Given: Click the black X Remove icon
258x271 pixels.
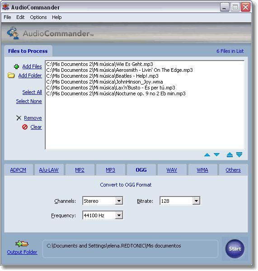Looking at the screenshot, I should (x=19, y=118).
